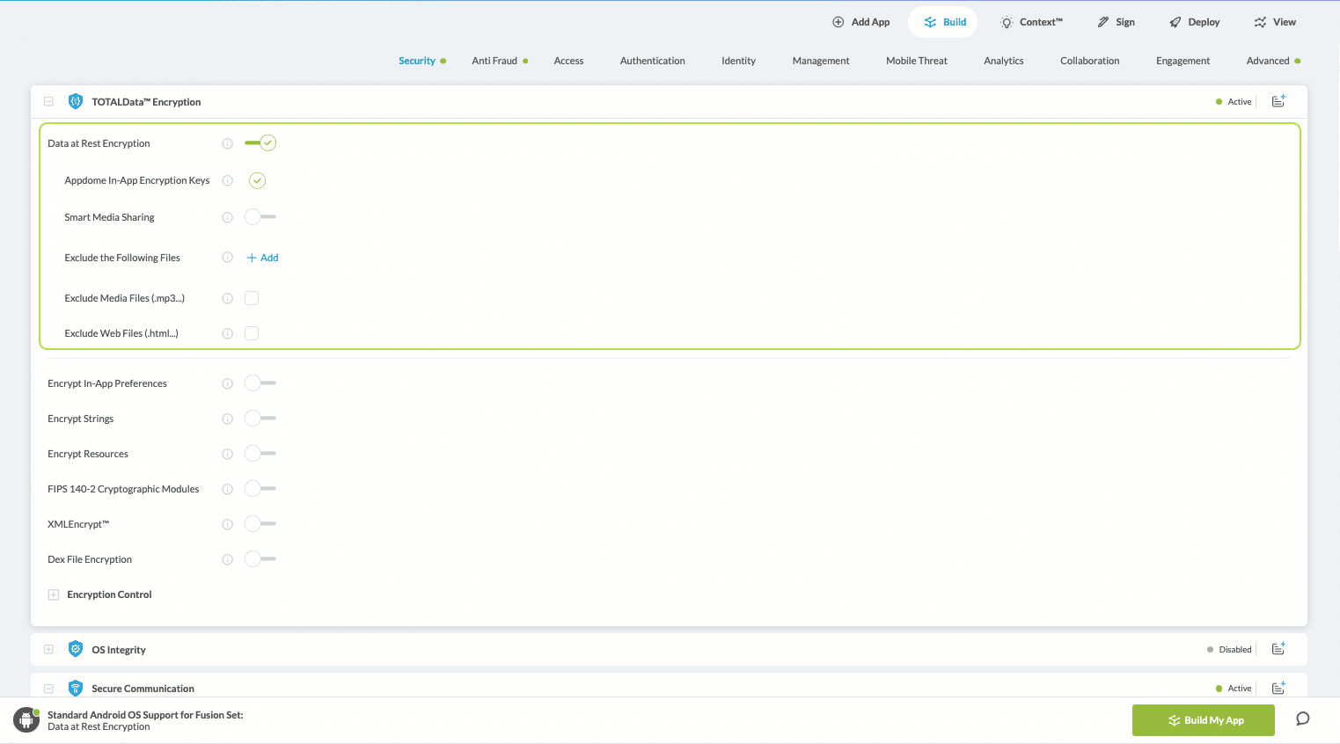Click the Add App icon

point(838,21)
